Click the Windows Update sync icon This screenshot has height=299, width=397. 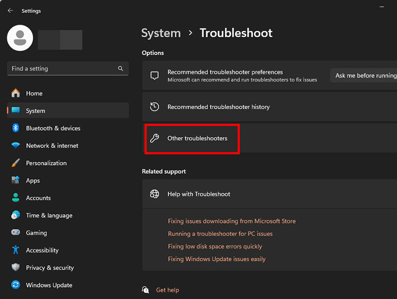pyautogui.click(x=16, y=285)
